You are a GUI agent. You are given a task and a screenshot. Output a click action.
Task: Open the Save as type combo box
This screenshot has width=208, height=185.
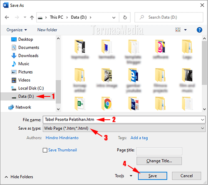(124, 128)
